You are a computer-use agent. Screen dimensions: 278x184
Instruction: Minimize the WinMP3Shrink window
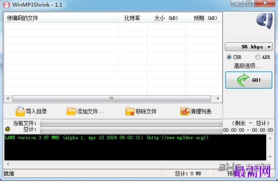pos(237,3)
